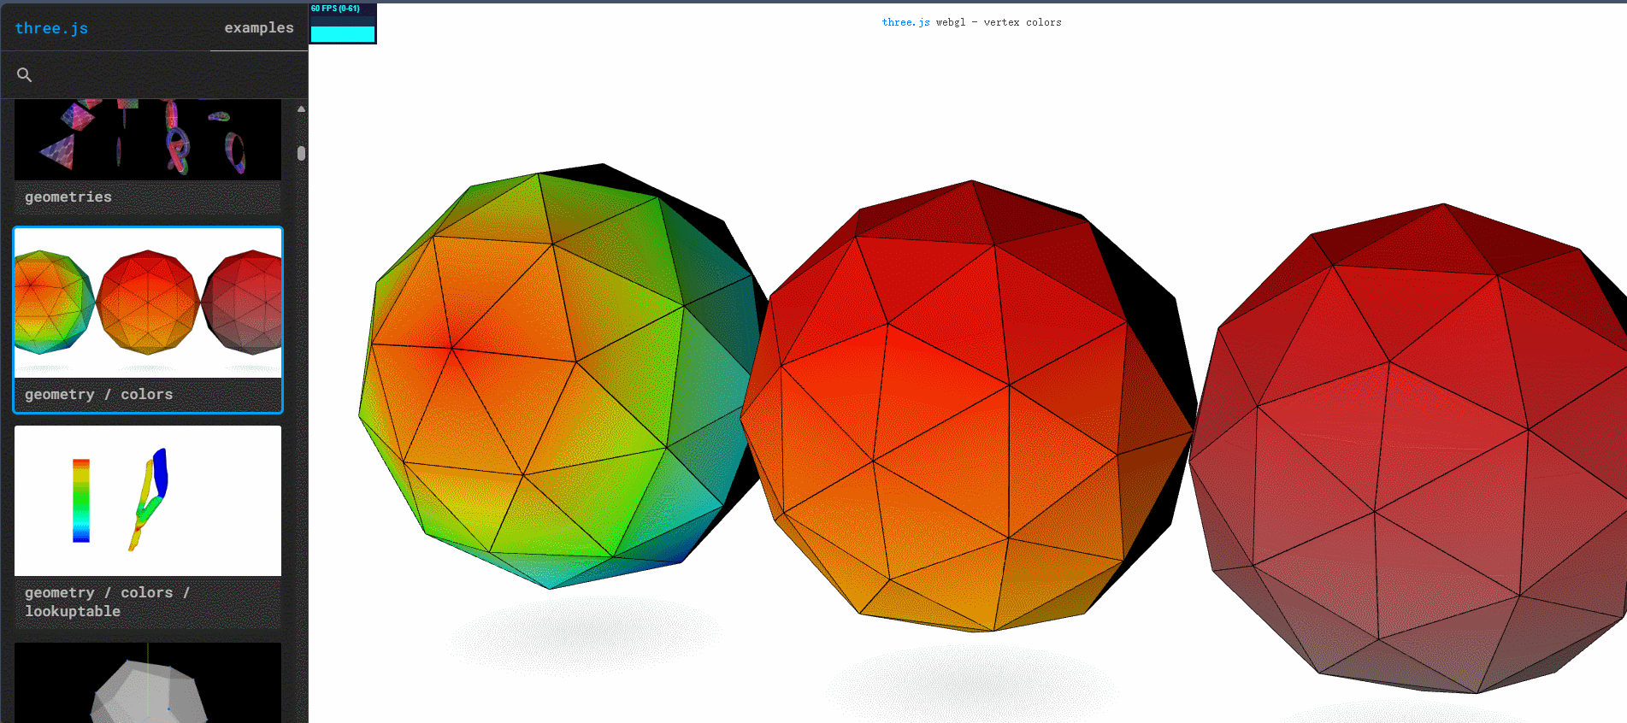1627x723 pixels.
Task: Click the geometry / colors label
Action: [99, 394]
